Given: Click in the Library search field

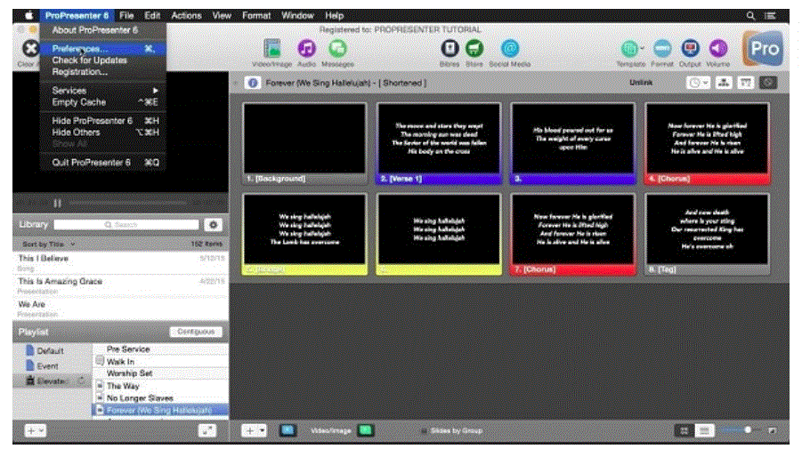Looking at the screenshot, I should pos(126,225).
